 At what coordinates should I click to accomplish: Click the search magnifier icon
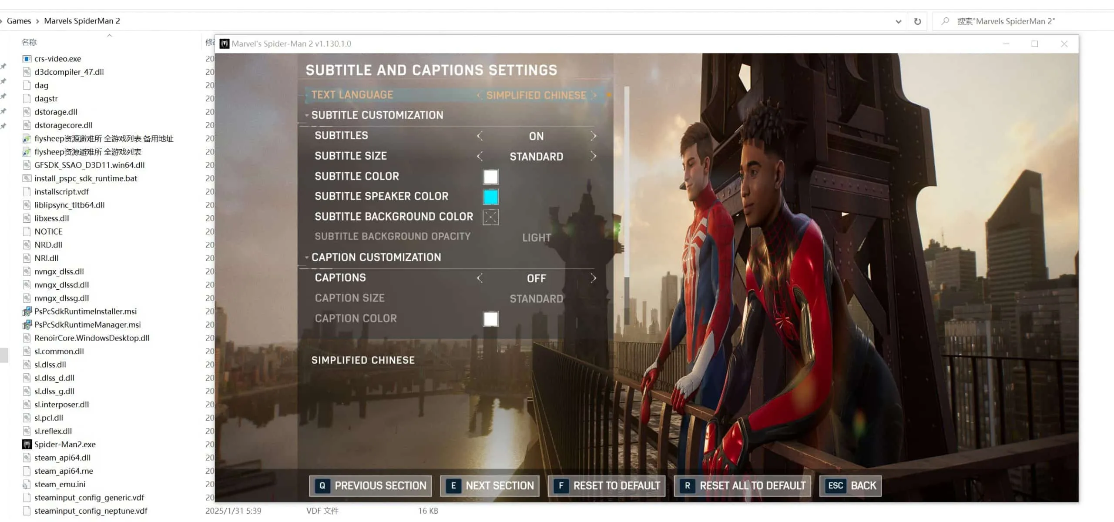click(945, 21)
